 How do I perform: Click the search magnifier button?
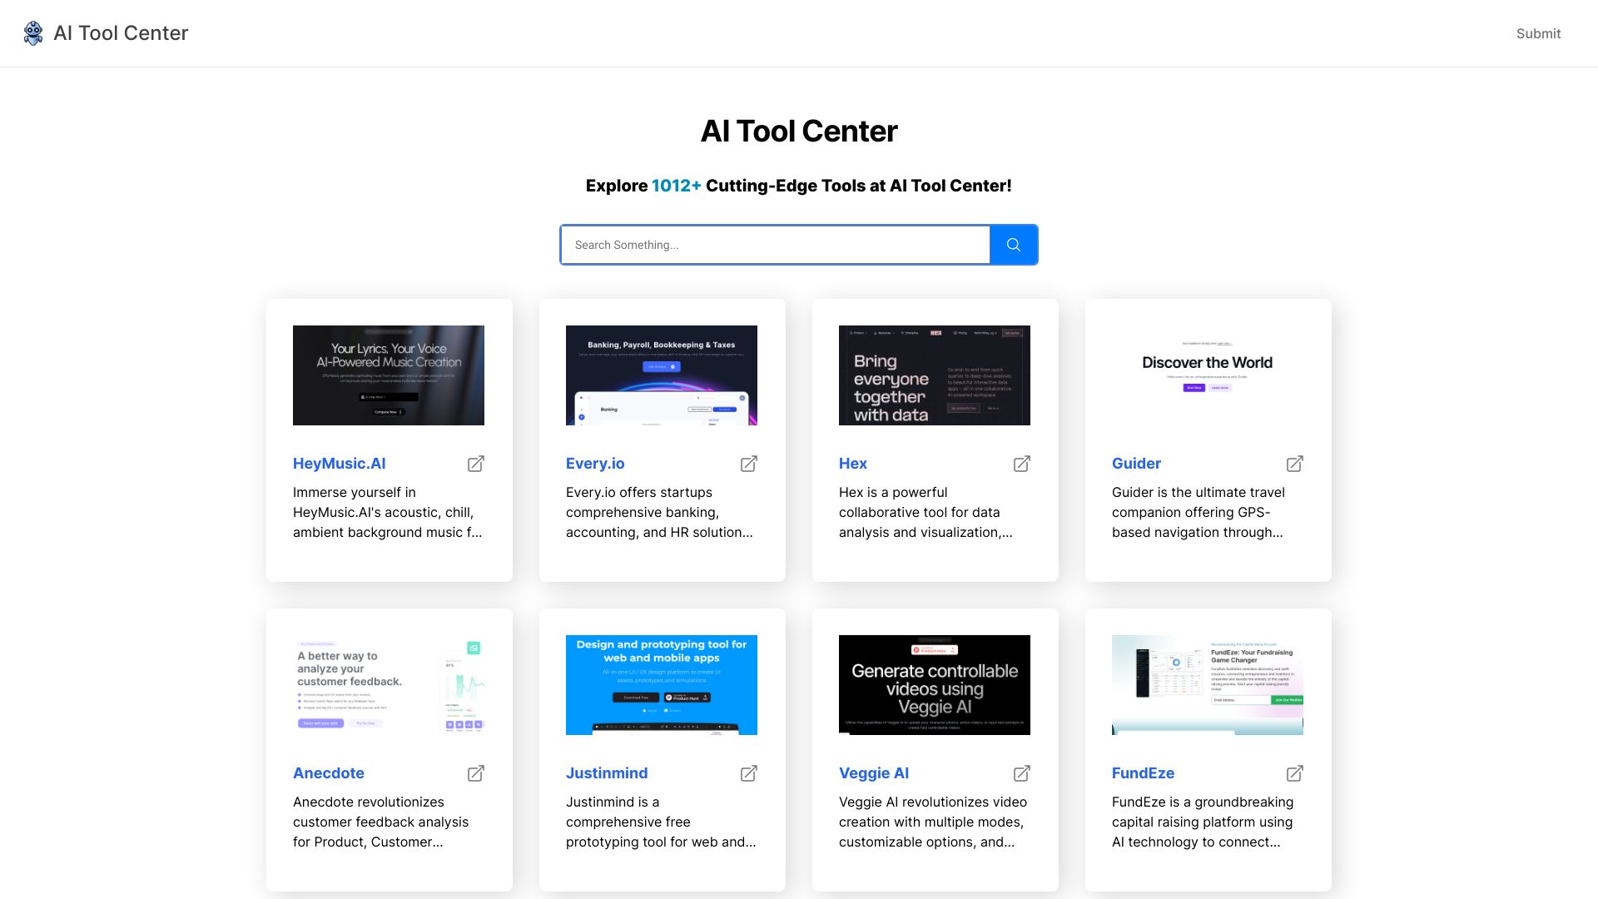[1013, 244]
